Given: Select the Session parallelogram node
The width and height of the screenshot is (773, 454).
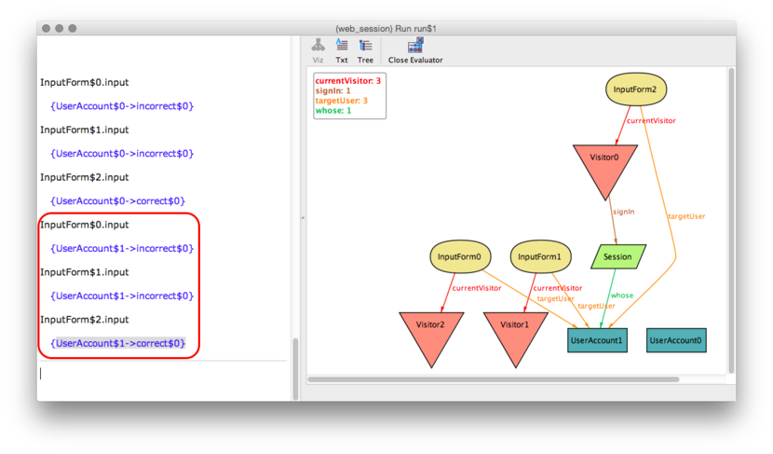Looking at the screenshot, I should coord(617,256).
